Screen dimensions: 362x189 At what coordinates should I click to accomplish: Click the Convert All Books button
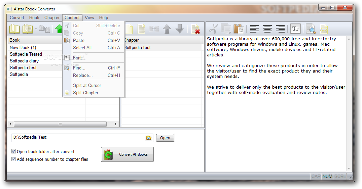(127, 154)
